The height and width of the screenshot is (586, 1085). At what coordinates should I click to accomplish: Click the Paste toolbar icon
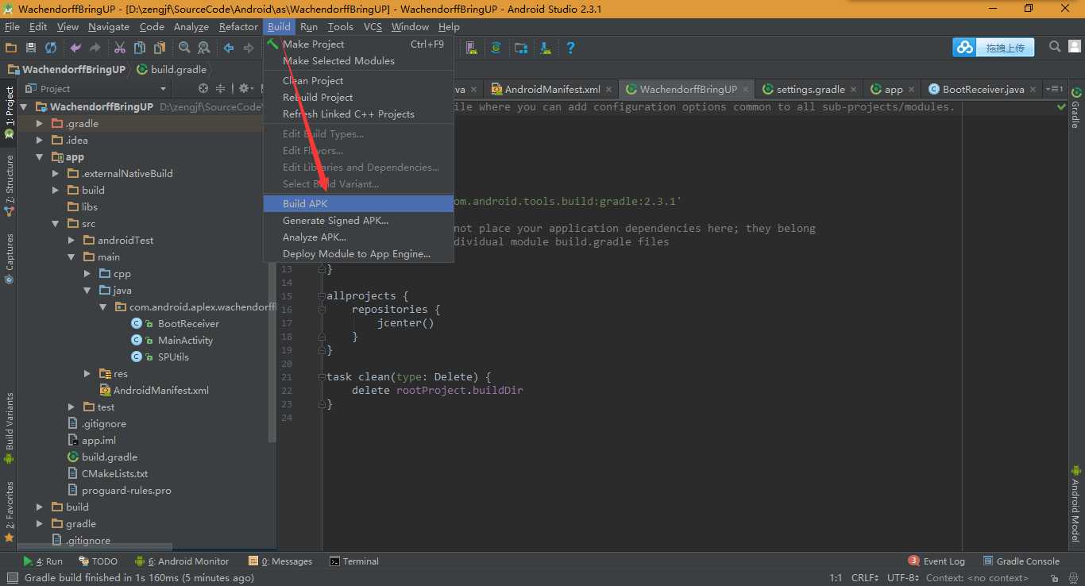[160, 48]
